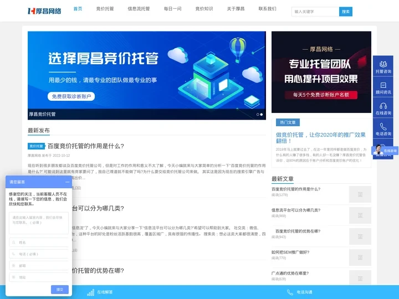Image resolution: width=399 pixels, height=299 pixels.
Task: Click the 厚昌竞价托管 banner caption
Action: click(x=42, y=114)
